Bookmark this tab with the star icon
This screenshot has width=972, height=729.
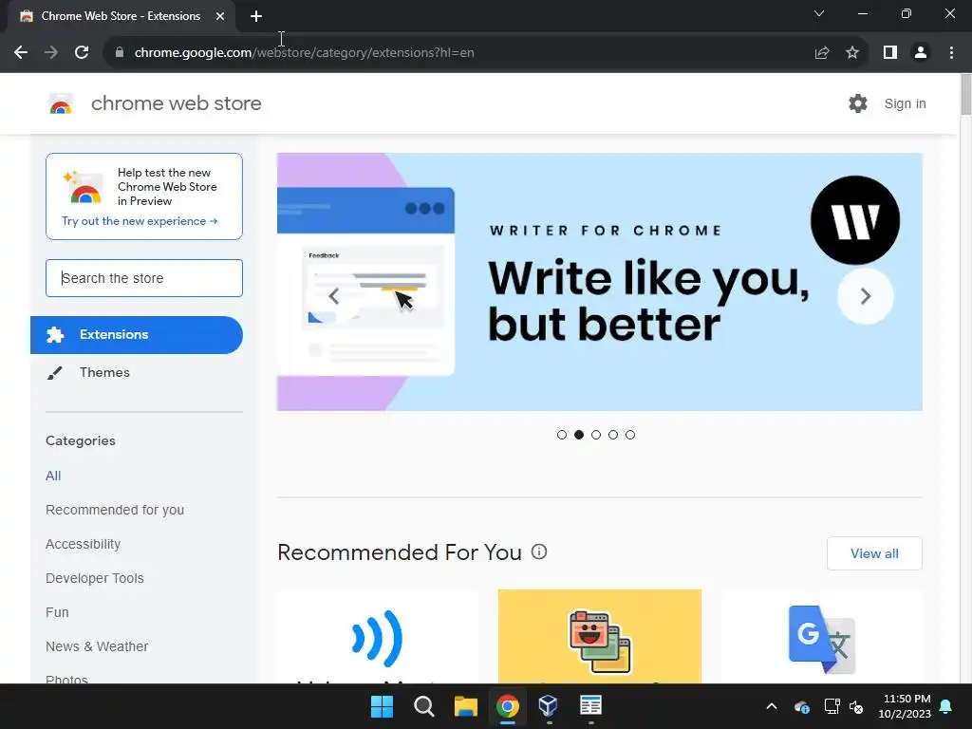coord(852,53)
